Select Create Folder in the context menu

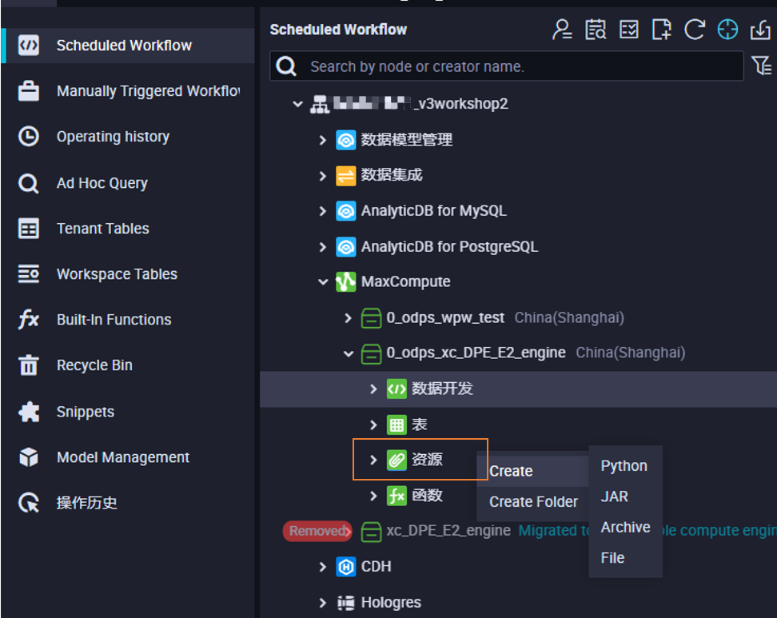click(532, 501)
